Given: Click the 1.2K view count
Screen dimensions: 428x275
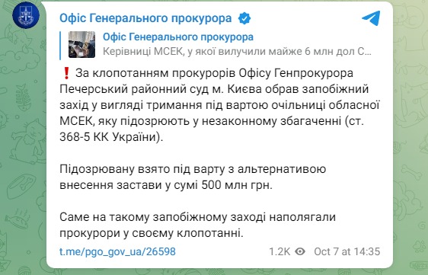Looking at the screenshot, I should pyautogui.click(x=279, y=251).
